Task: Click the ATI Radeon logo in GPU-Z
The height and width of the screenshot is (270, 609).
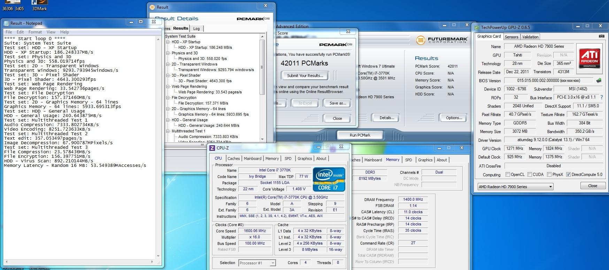Action: 589,59
